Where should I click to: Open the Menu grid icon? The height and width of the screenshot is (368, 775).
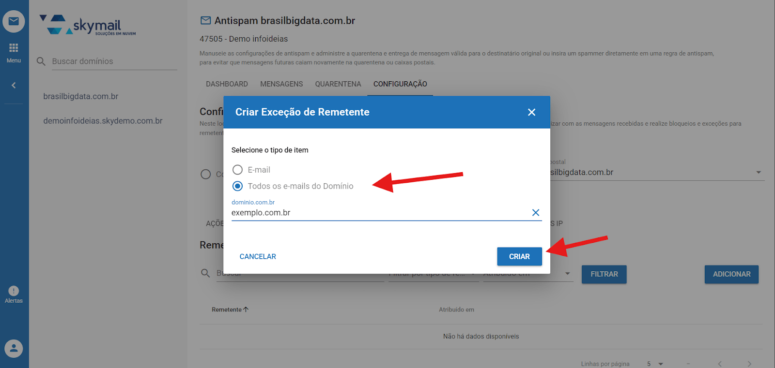point(14,48)
